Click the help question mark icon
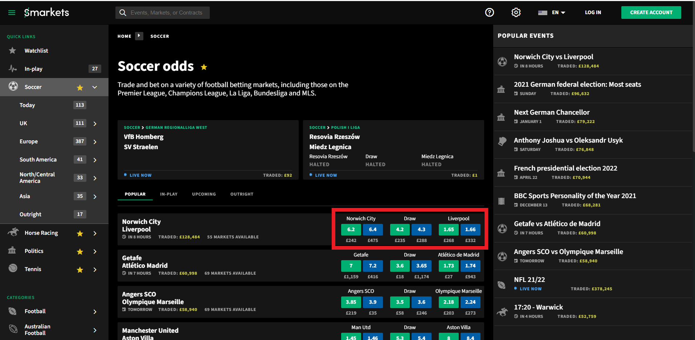695x340 pixels. pyautogui.click(x=490, y=12)
